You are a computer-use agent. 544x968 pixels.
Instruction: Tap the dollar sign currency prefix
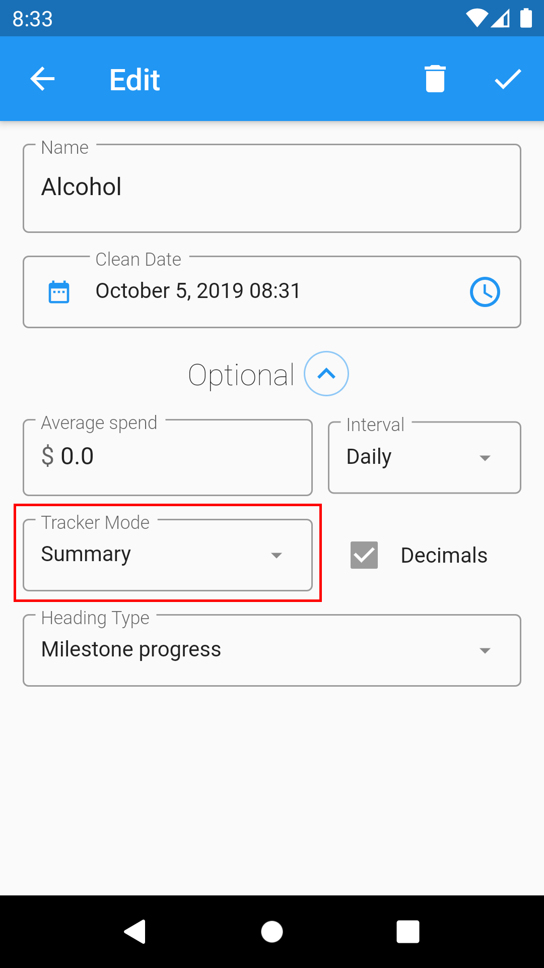[48, 456]
